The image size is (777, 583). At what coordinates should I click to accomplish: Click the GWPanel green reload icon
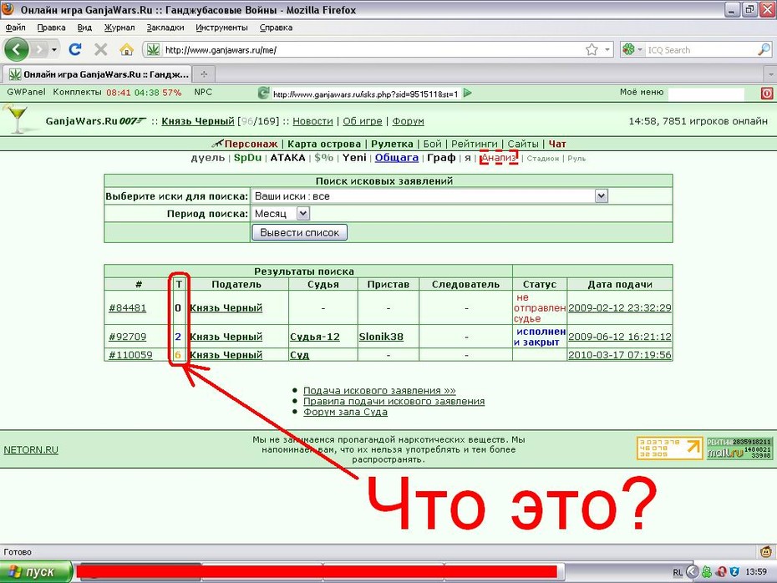[x=264, y=93]
